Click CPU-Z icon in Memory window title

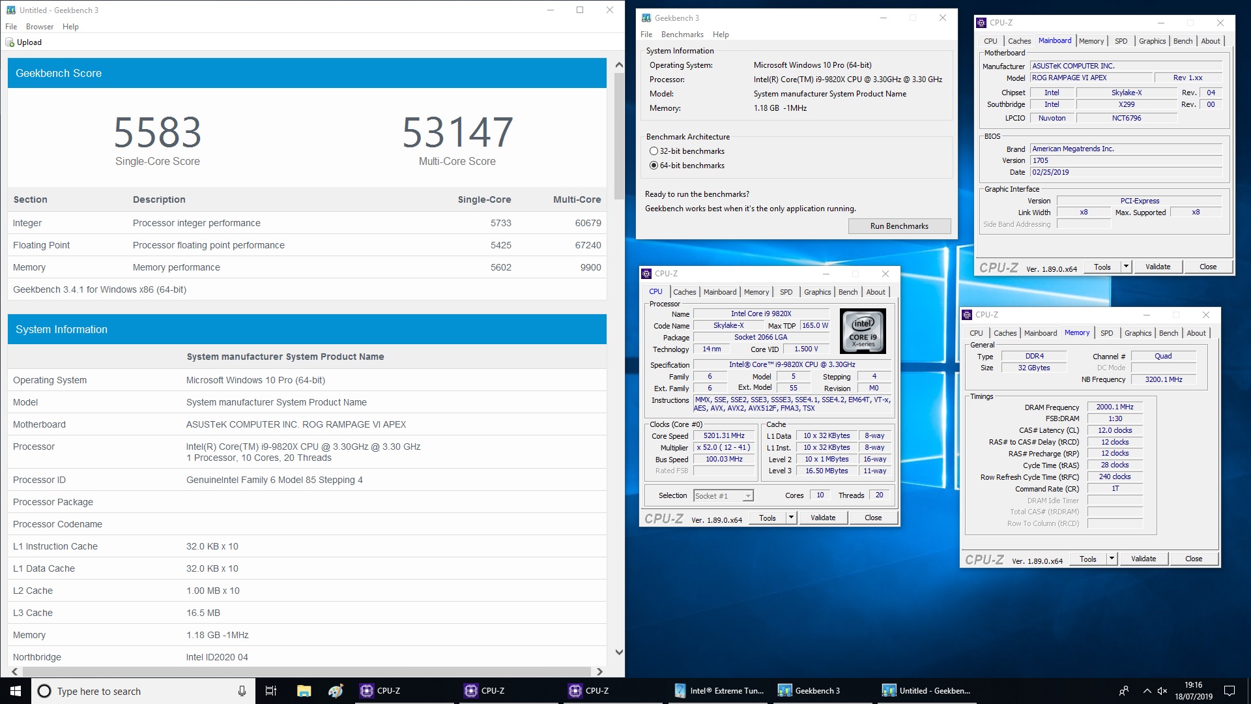967,315
